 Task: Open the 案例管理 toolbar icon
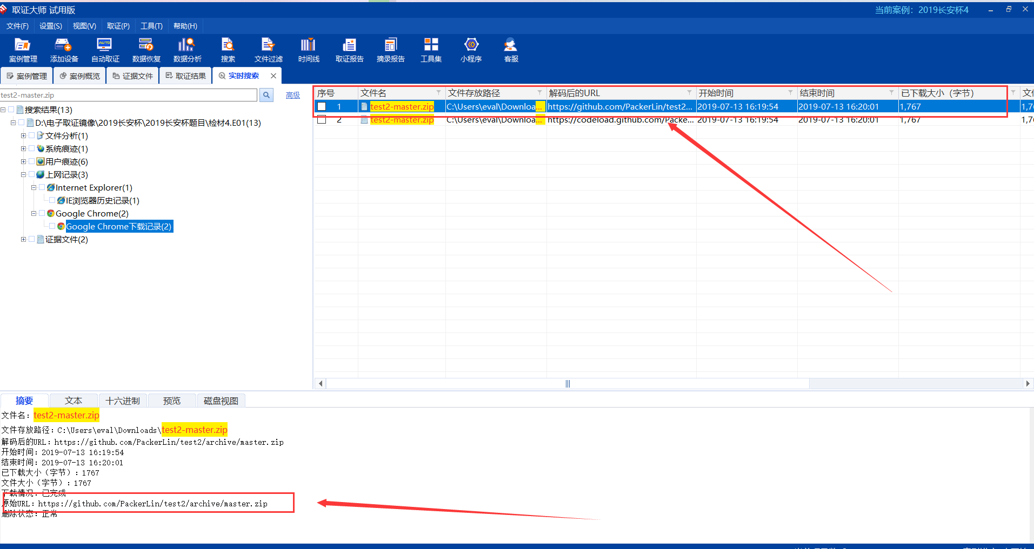pyautogui.click(x=23, y=50)
